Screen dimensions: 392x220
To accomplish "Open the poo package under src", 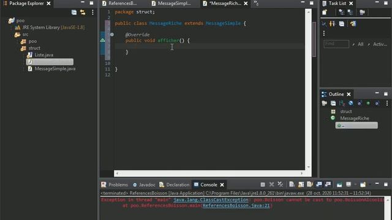I will coord(29,41).
